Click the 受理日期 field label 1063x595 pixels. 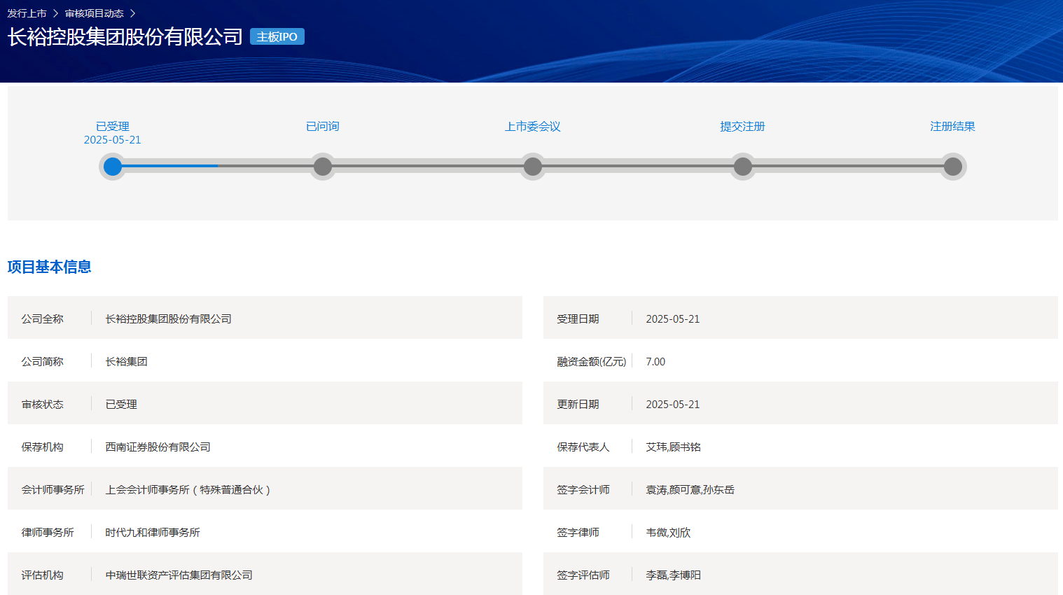578,318
